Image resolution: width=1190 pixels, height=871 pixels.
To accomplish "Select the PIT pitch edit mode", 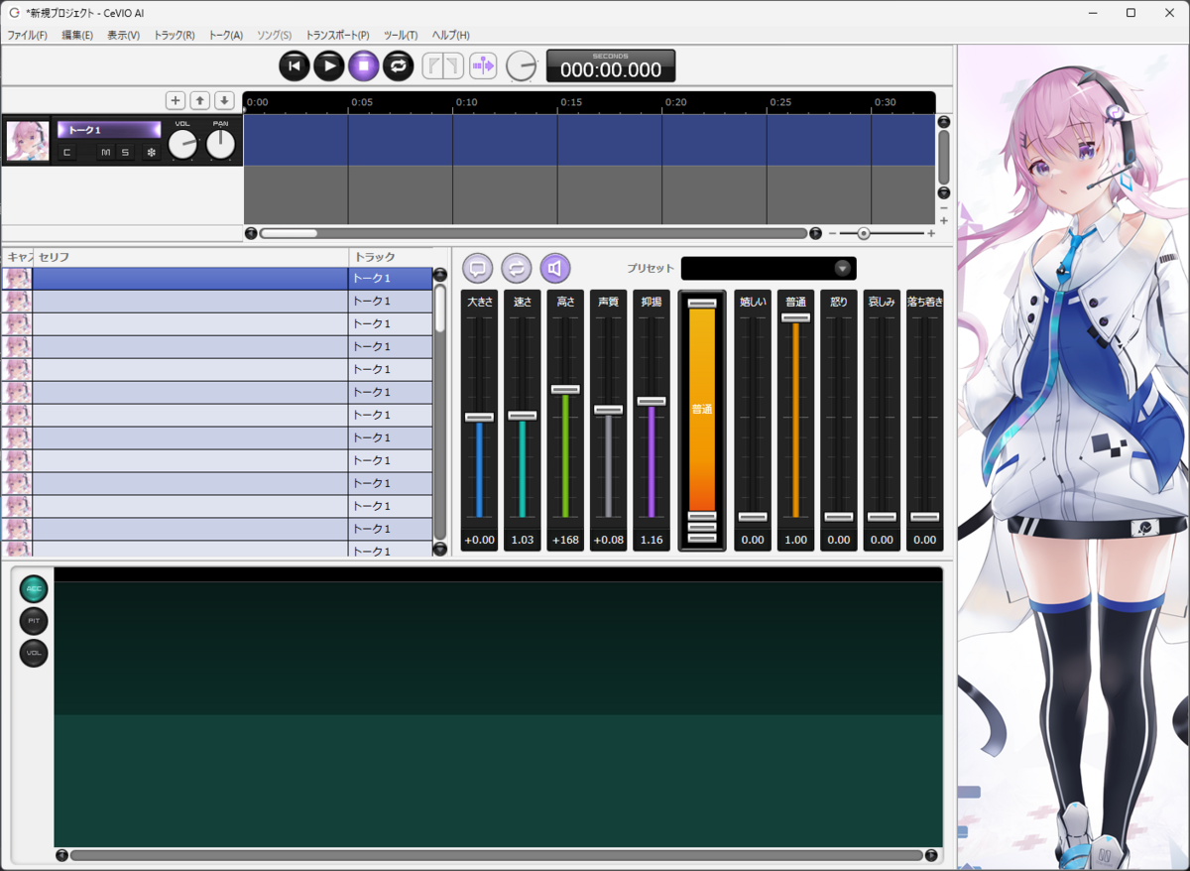I will tap(34, 621).
